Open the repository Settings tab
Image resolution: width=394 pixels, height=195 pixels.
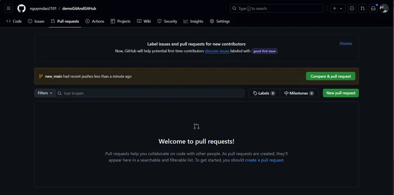220,22
